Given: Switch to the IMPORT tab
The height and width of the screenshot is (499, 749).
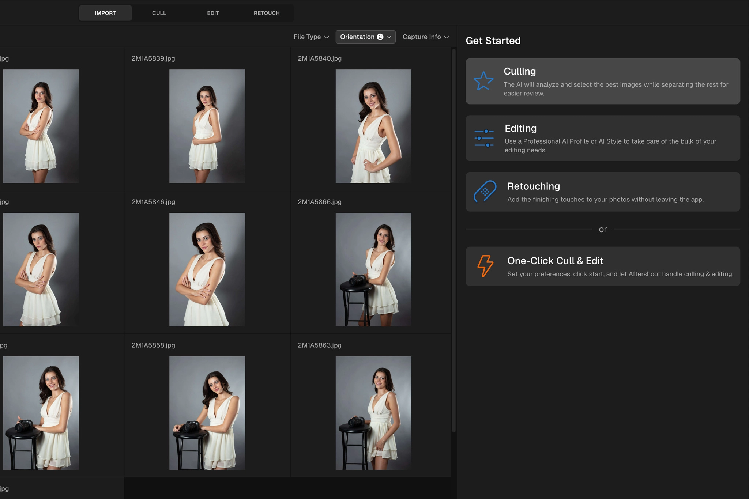Looking at the screenshot, I should point(105,13).
